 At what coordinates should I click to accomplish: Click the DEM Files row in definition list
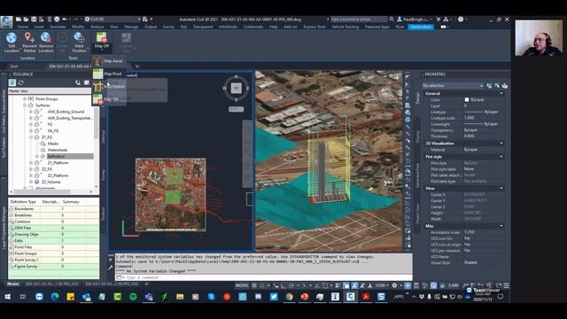tap(53, 228)
